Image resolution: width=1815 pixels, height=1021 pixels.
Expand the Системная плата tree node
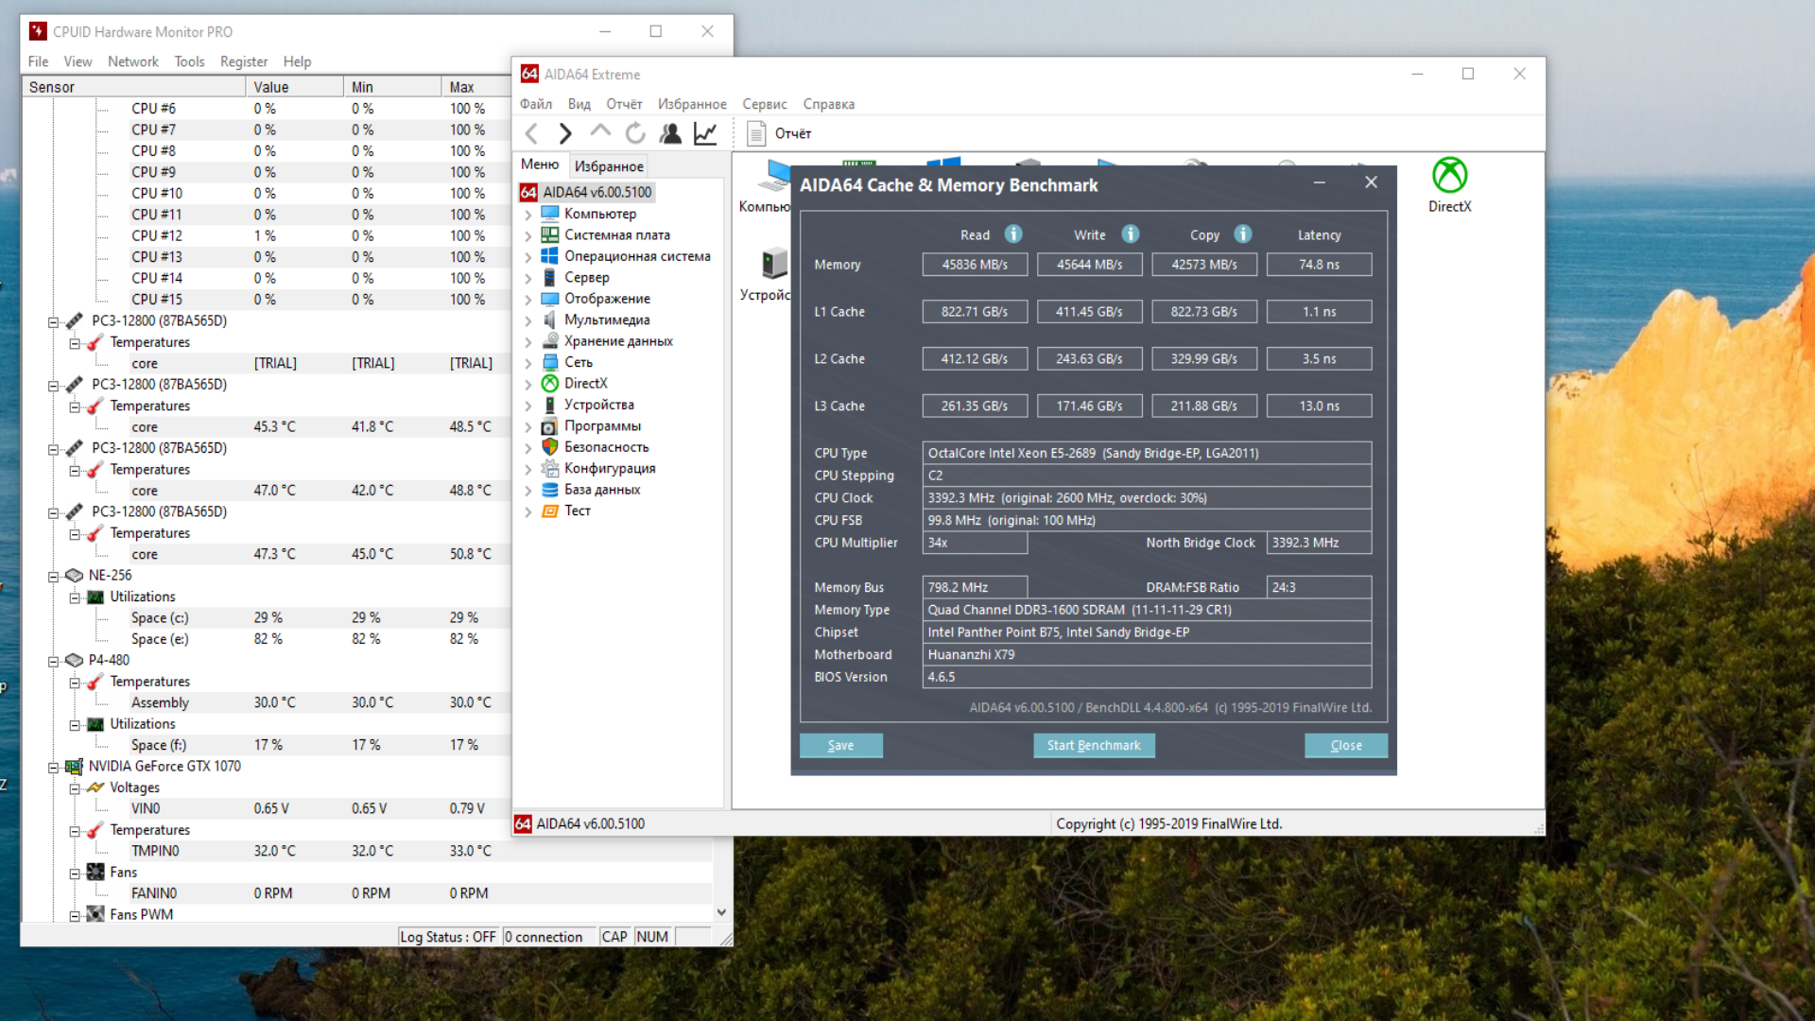pyautogui.click(x=528, y=235)
